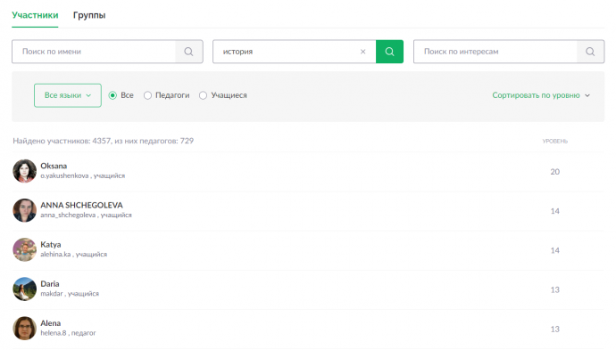Switch to the "Группы" tab
Viewport: 616px width, 350px height.
click(x=89, y=15)
